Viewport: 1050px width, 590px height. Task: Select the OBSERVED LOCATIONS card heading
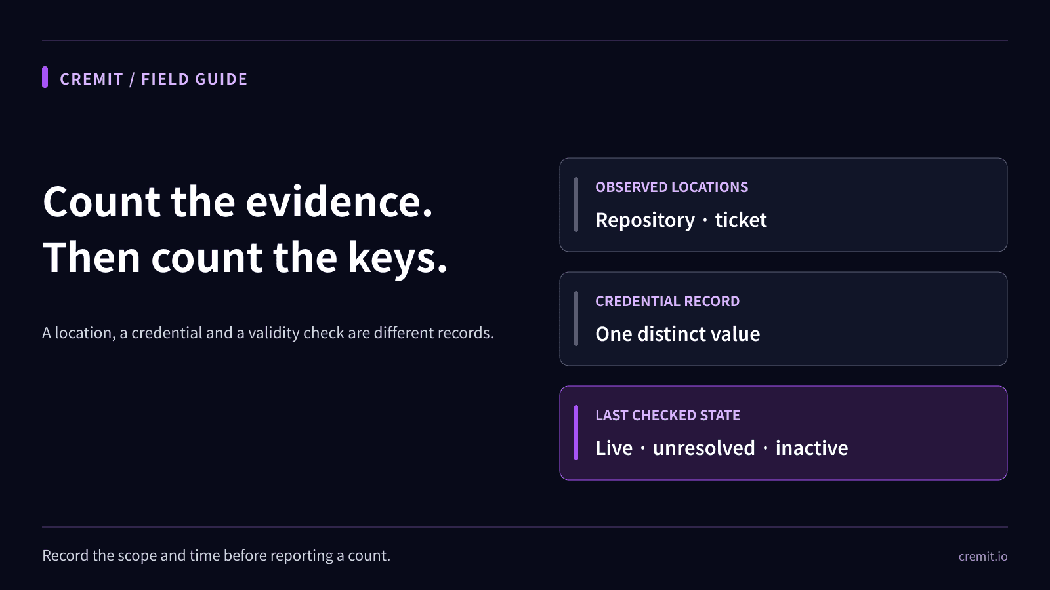[x=671, y=187]
